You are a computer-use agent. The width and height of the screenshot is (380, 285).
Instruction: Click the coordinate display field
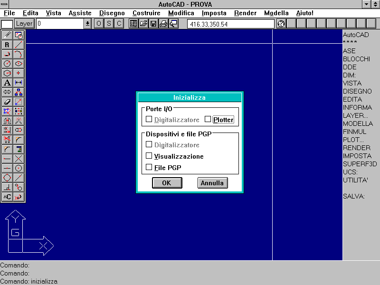pos(231,24)
